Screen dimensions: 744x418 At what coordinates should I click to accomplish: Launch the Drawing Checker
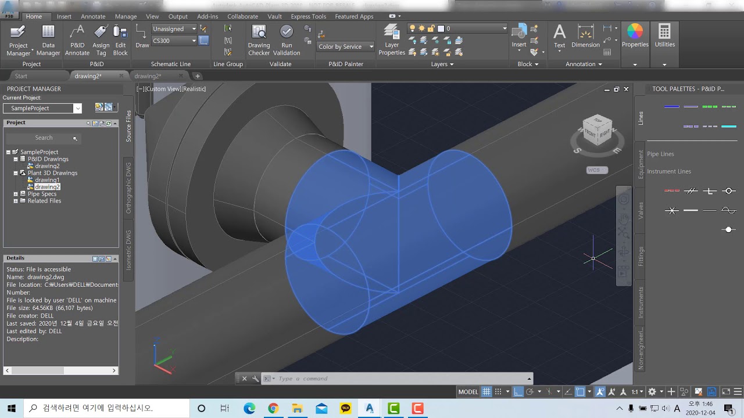(259, 40)
